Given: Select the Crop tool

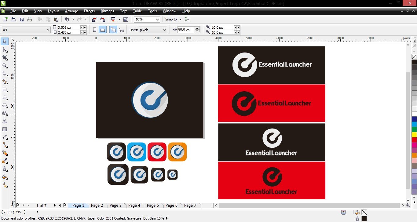Looking at the screenshot, I should (5, 58).
